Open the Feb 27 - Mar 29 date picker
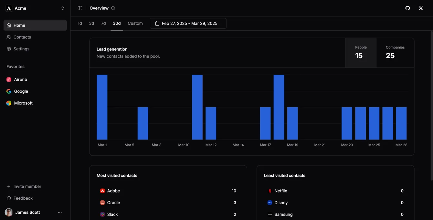Screen dimensions: 433x220 [188, 23]
